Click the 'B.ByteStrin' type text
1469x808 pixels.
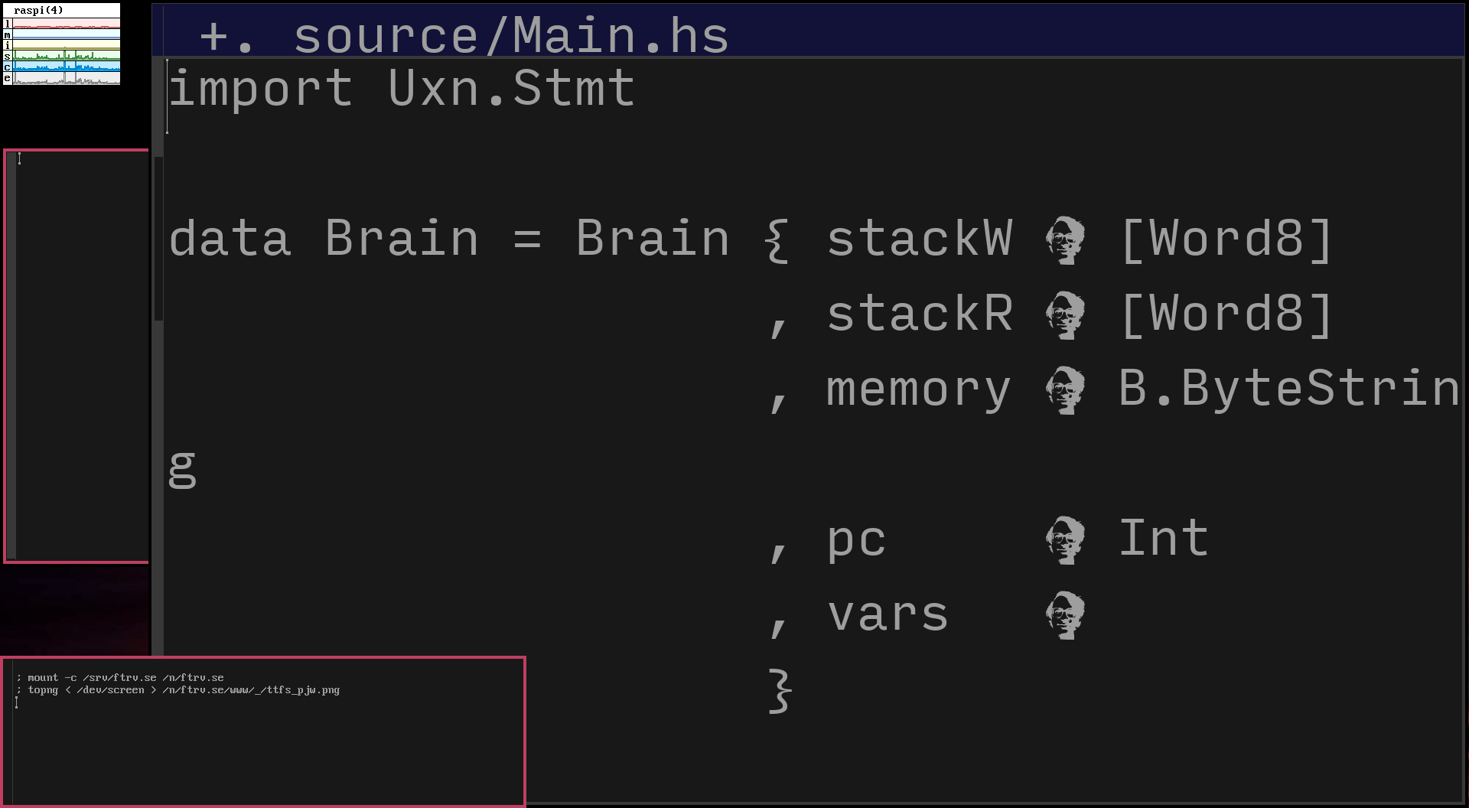coord(1289,389)
